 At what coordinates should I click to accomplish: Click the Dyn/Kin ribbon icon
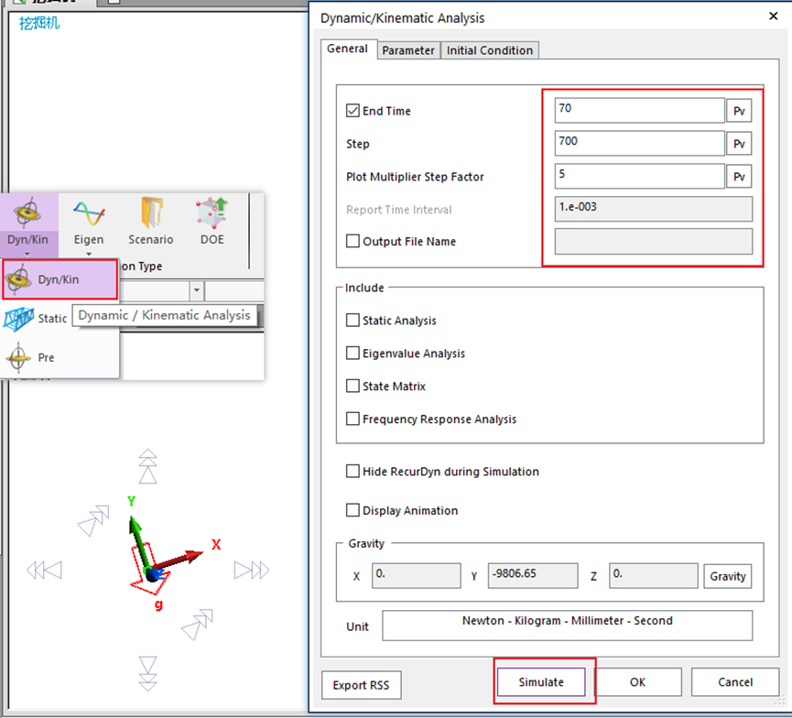(x=27, y=212)
